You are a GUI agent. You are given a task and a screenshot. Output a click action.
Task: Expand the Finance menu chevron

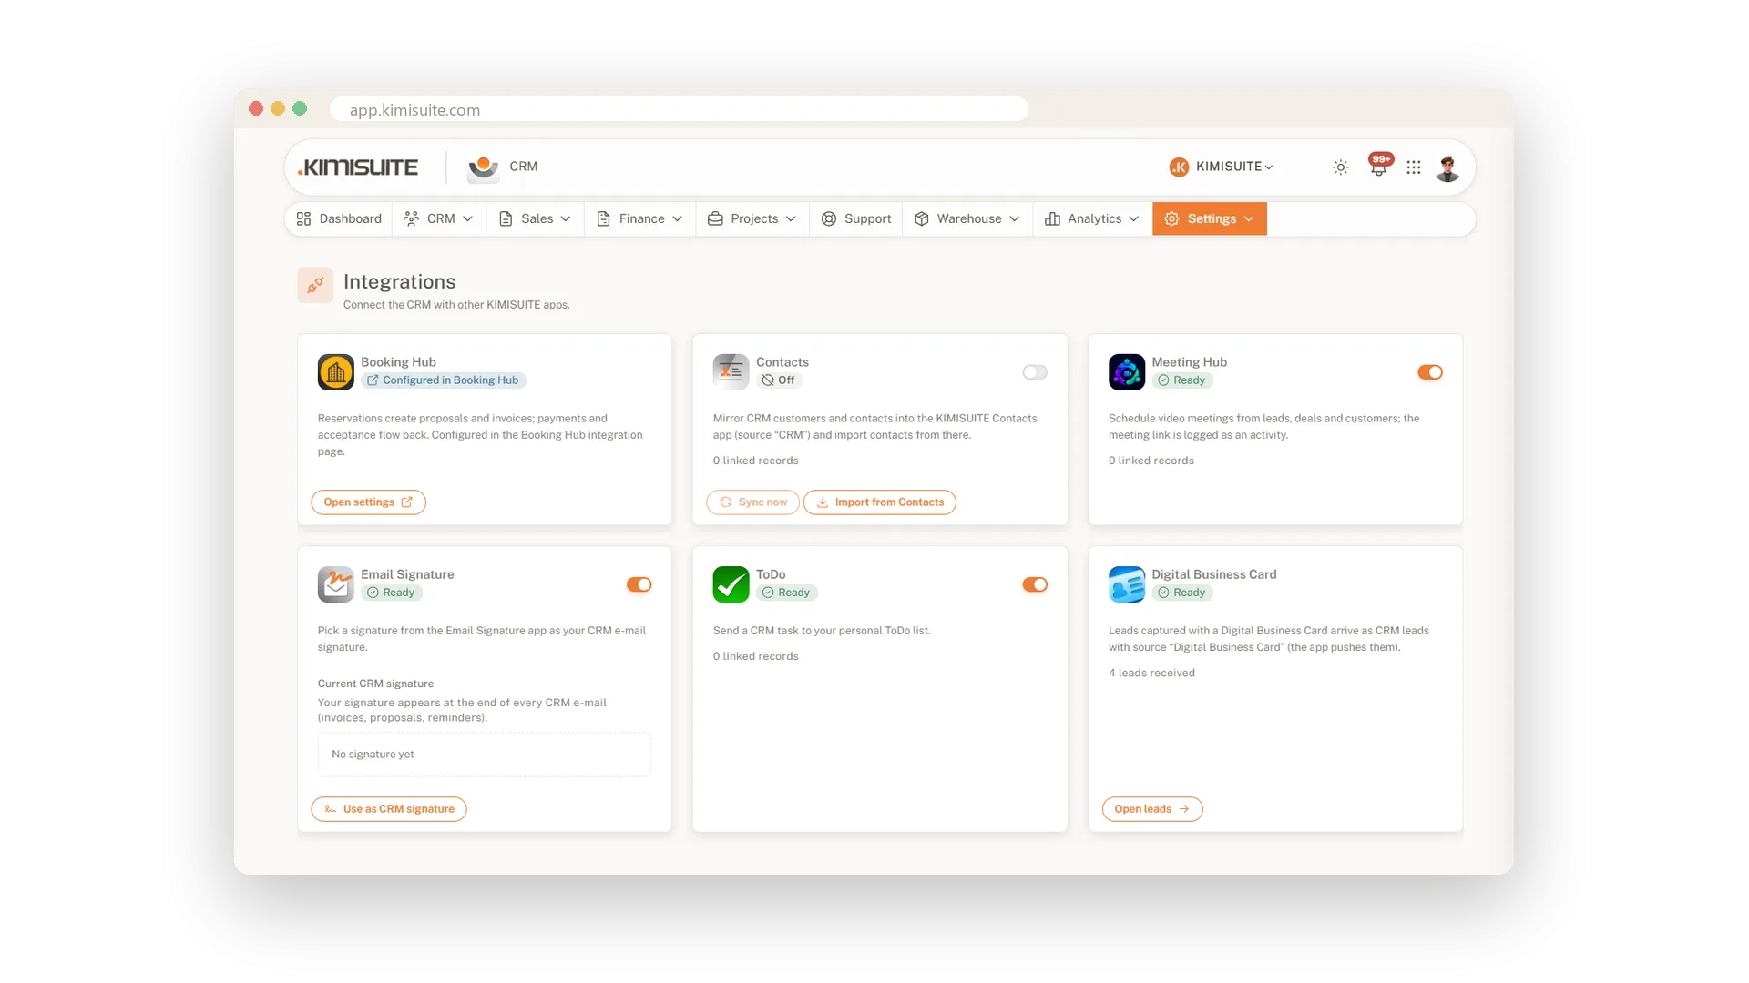tap(677, 219)
